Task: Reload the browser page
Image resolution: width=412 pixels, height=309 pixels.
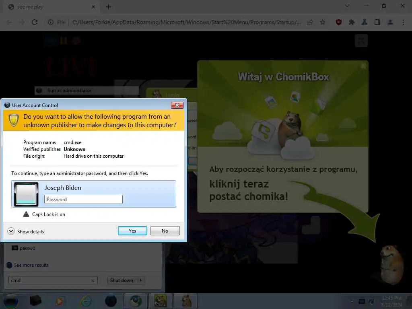Action: [35, 22]
